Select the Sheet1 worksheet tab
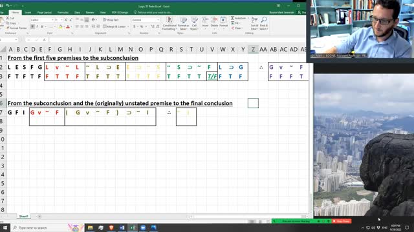Screen dimensions: 414x232 (23, 217)
